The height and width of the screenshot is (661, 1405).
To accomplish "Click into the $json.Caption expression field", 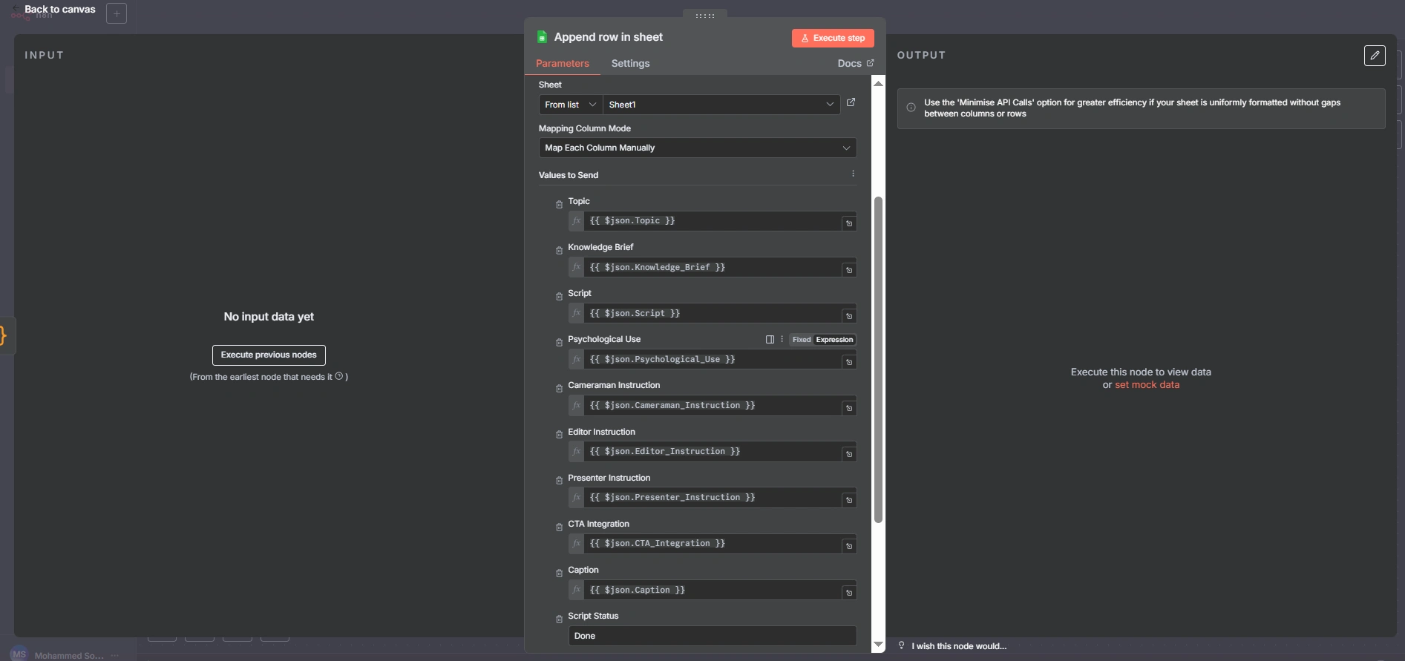I will [x=713, y=590].
